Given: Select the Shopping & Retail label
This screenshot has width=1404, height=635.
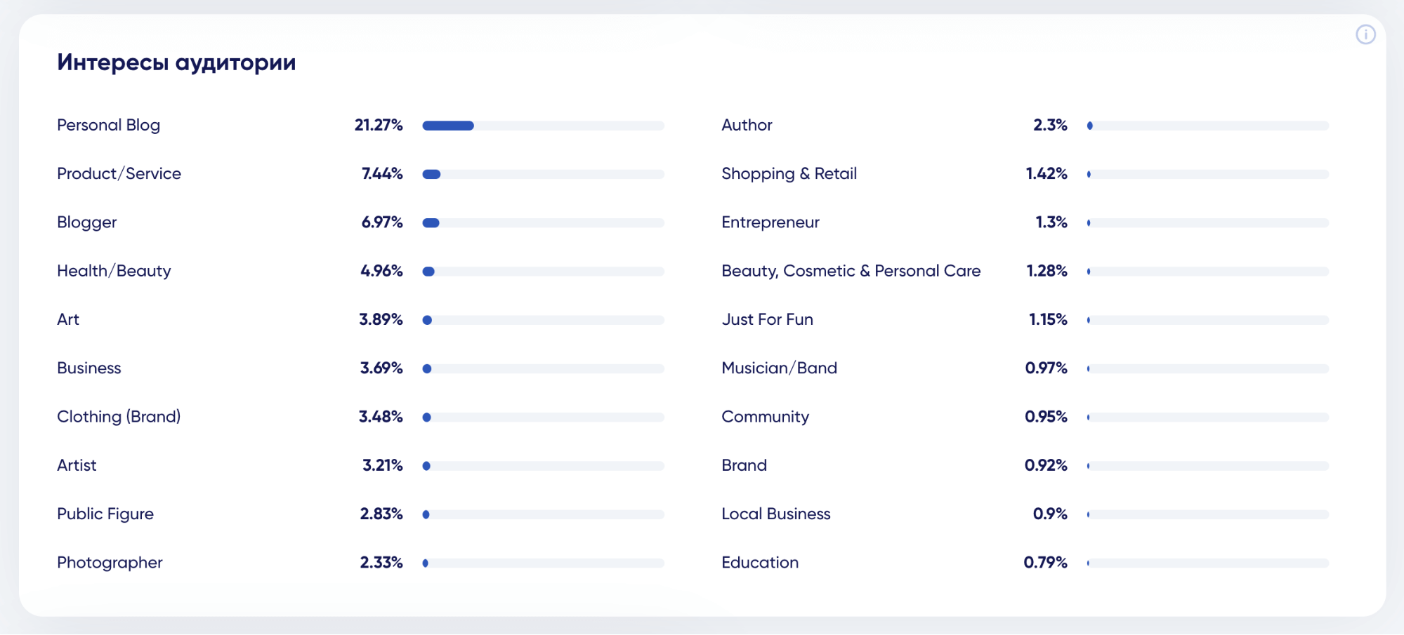Looking at the screenshot, I should pos(789,173).
